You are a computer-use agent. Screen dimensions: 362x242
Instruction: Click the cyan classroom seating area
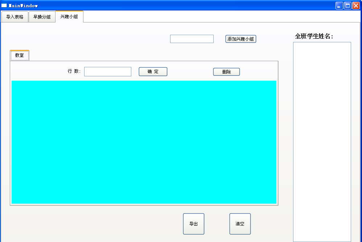[144, 142]
